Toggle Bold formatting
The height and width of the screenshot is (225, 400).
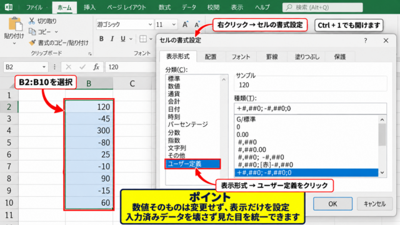point(101,39)
